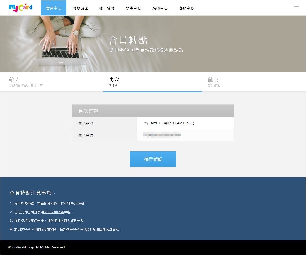Click the 會員轉點注意事項 heading
The width and height of the screenshot is (306, 255).
point(33,193)
